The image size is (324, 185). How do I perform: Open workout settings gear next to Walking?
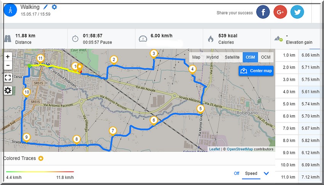click(54, 7)
